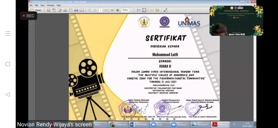Select the fit one full page icon
The width and height of the screenshot is (278, 128).
click(x=144, y=10)
